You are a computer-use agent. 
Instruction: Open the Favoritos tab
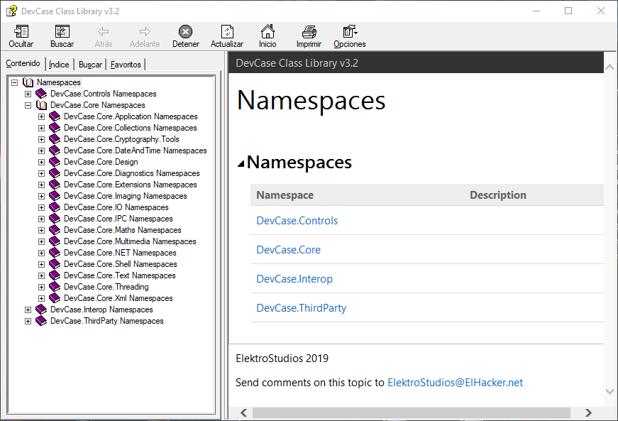[x=126, y=64]
